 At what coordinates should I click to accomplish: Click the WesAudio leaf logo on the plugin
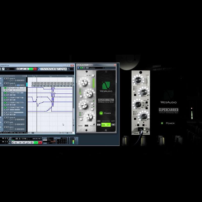[106, 85]
